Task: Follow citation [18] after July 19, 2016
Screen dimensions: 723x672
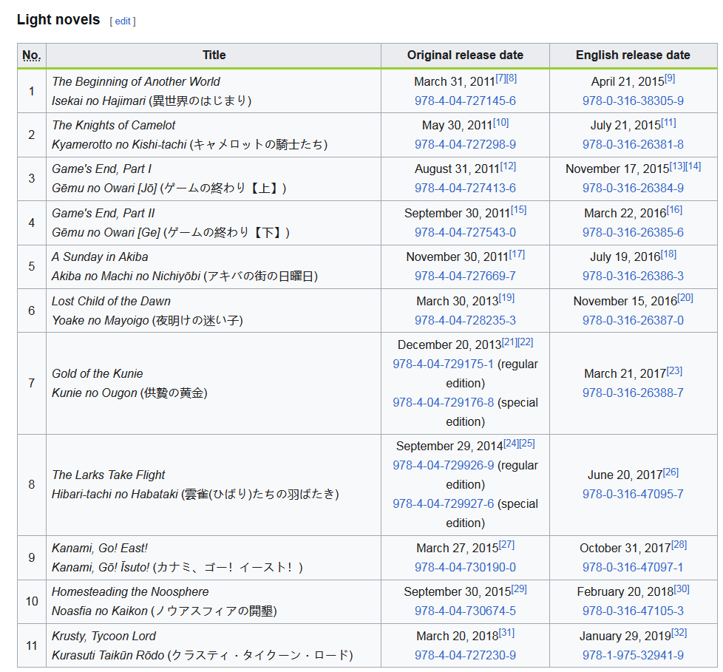Action: coord(668,254)
